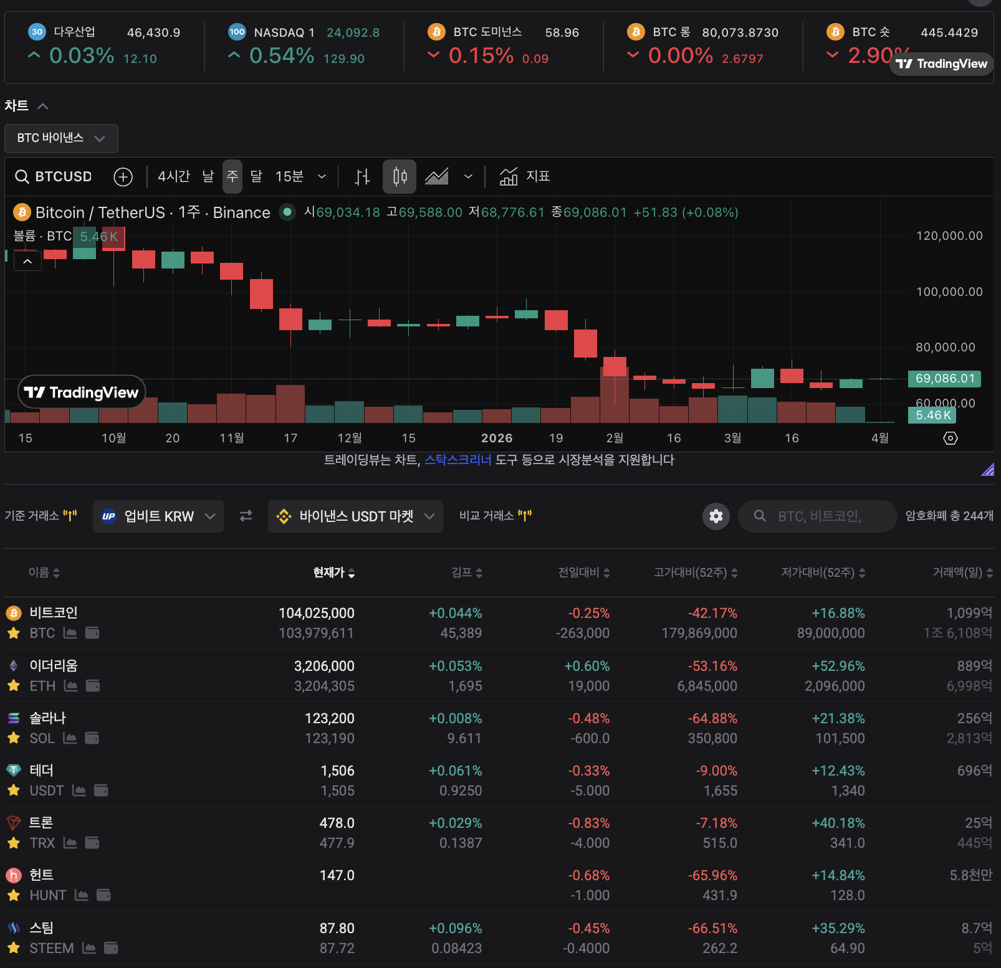The height and width of the screenshot is (968, 1001).
Task: Add a comparison symbol with the plus icon
Action: 123,177
